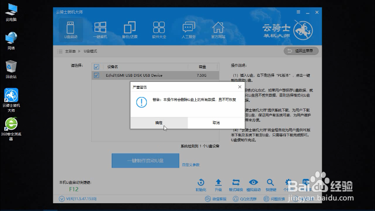Open 回收站 desktop icon
The width and height of the screenshot is (375, 211).
click(x=11, y=70)
